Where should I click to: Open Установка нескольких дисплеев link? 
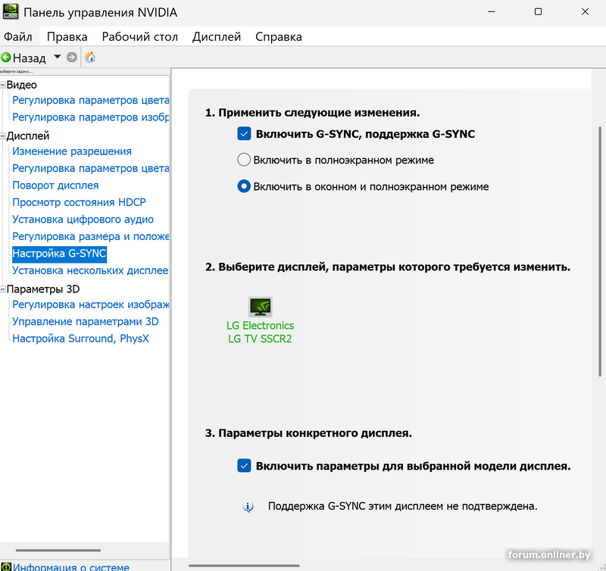[90, 270]
